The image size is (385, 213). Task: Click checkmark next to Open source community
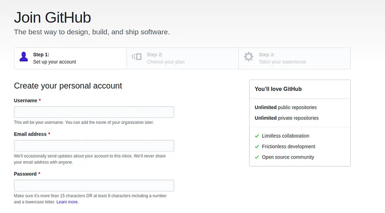click(x=257, y=157)
